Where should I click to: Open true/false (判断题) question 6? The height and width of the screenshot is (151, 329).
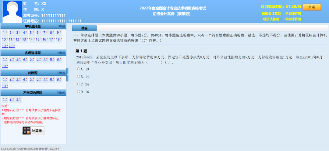pyautogui.click(x=39, y=79)
